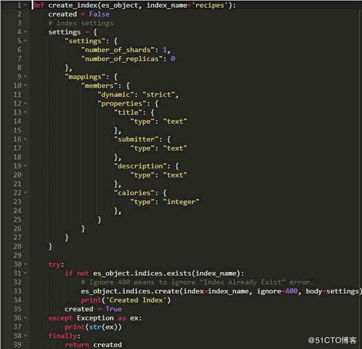The height and width of the screenshot is (349, 362).
Task: Collapse the if-not block on line 31
Action: tap(25, 273)
